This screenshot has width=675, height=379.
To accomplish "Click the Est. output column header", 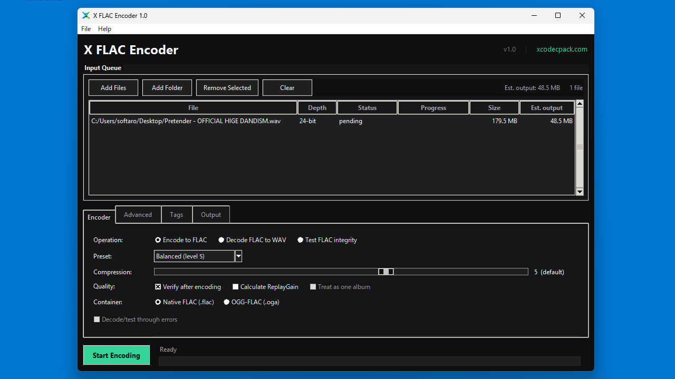I will click(547, 108).
